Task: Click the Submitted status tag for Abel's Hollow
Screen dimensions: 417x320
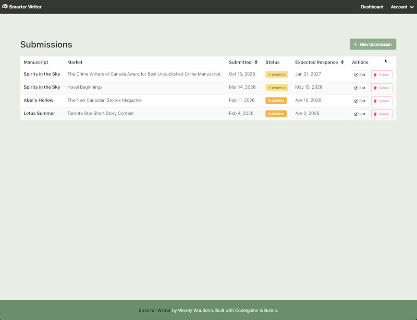Action: pos(276,101)
